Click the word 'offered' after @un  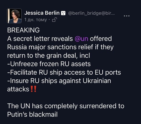pos(101,39)
